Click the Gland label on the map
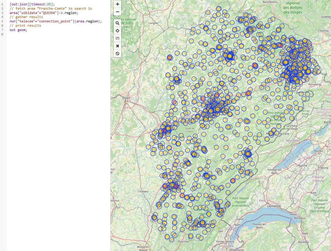The width and height of the screenshot is (331, 251). (x=240, y=219)
